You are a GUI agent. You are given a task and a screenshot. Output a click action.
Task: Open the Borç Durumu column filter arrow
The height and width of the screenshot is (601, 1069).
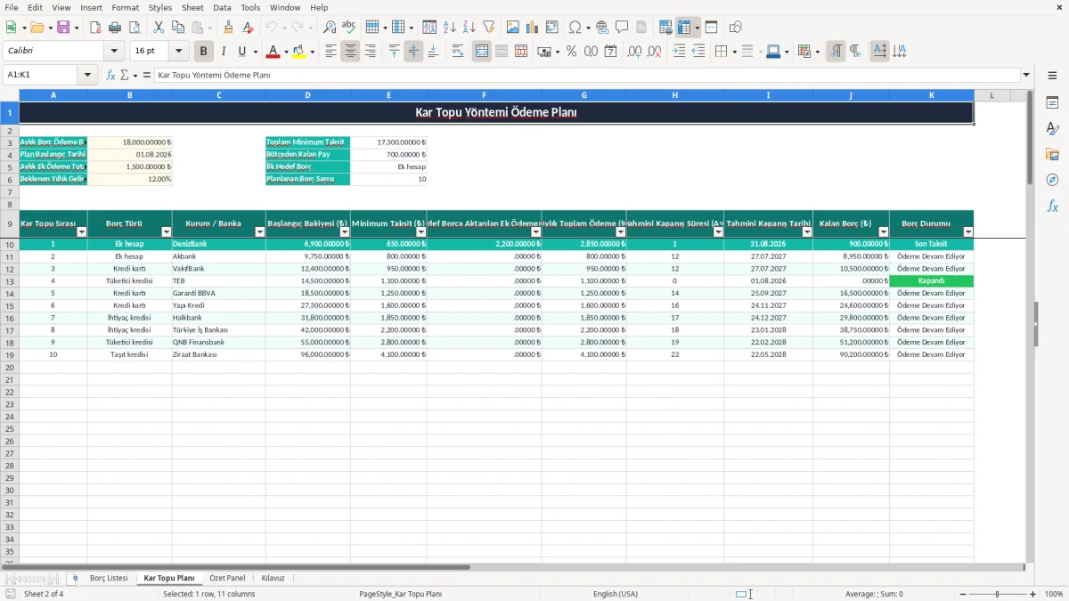click(968, 232)
